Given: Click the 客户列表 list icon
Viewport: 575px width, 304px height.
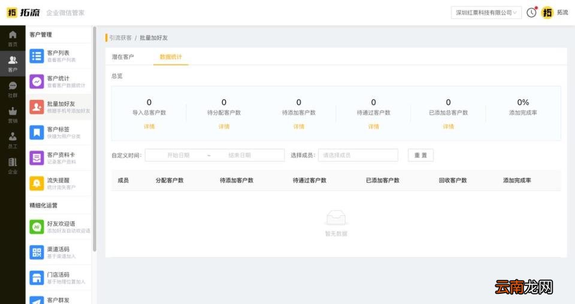Looking at the screenshot, I should pyautogui.click(x=37, y=56).
